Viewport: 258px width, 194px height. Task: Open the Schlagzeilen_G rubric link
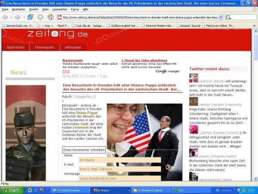click(85, 97)
